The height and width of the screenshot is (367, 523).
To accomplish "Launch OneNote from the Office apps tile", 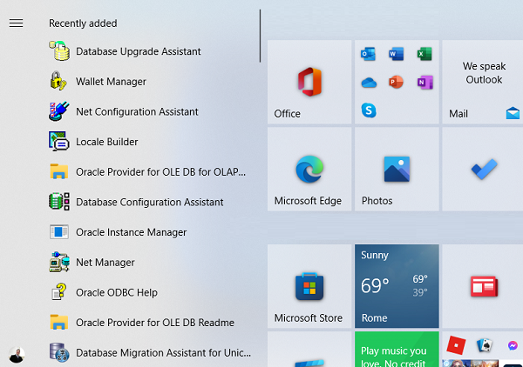I will (x=425, y=82).
